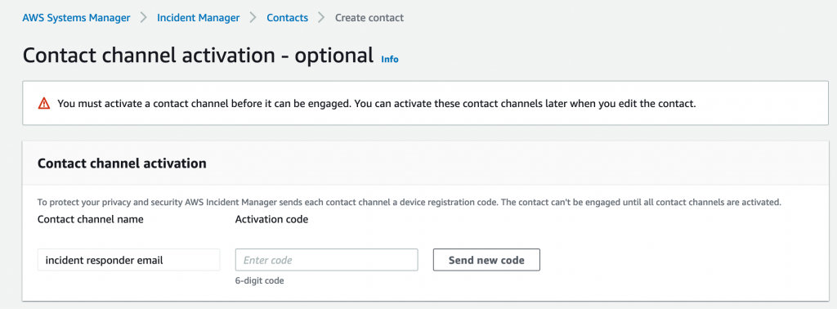837x309 pixels.
Task: Click the 'Contact channel activation - optional' page title
Action: tap(198, 56)
